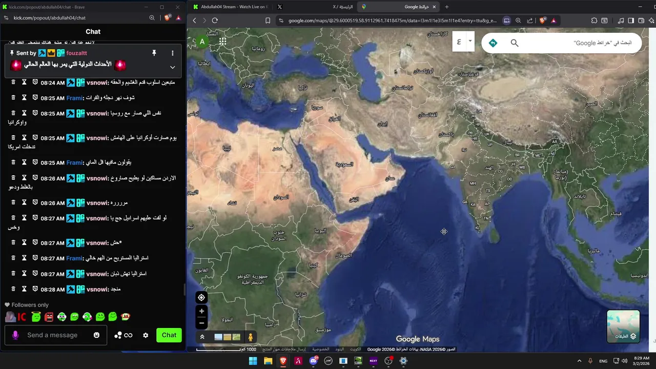Image resolution: width=656 pixels, height=369 pixels.
Task: Open the Google apps grid icon
Action: tap(223, 42)
